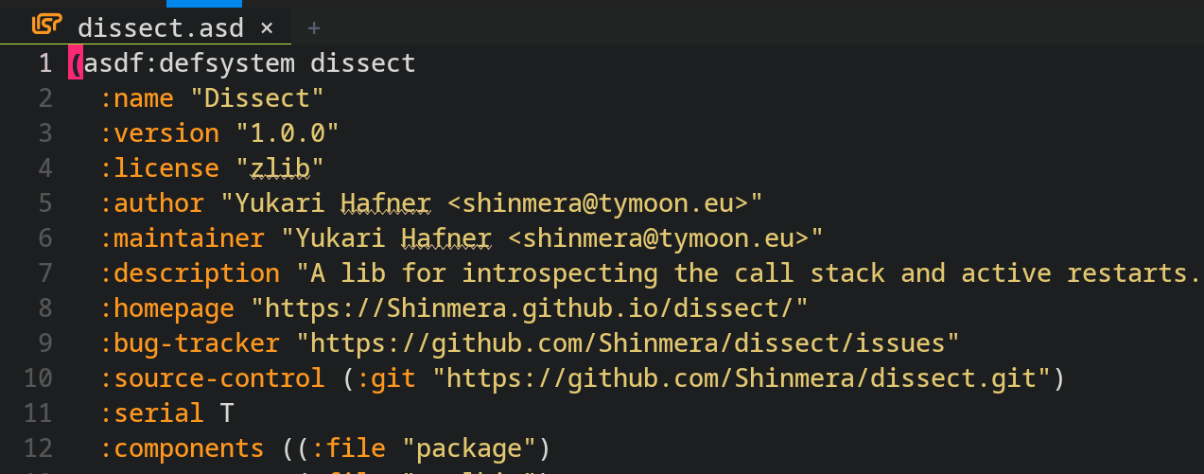
Task: Click line number 12 in gutter
Action: 38,448
